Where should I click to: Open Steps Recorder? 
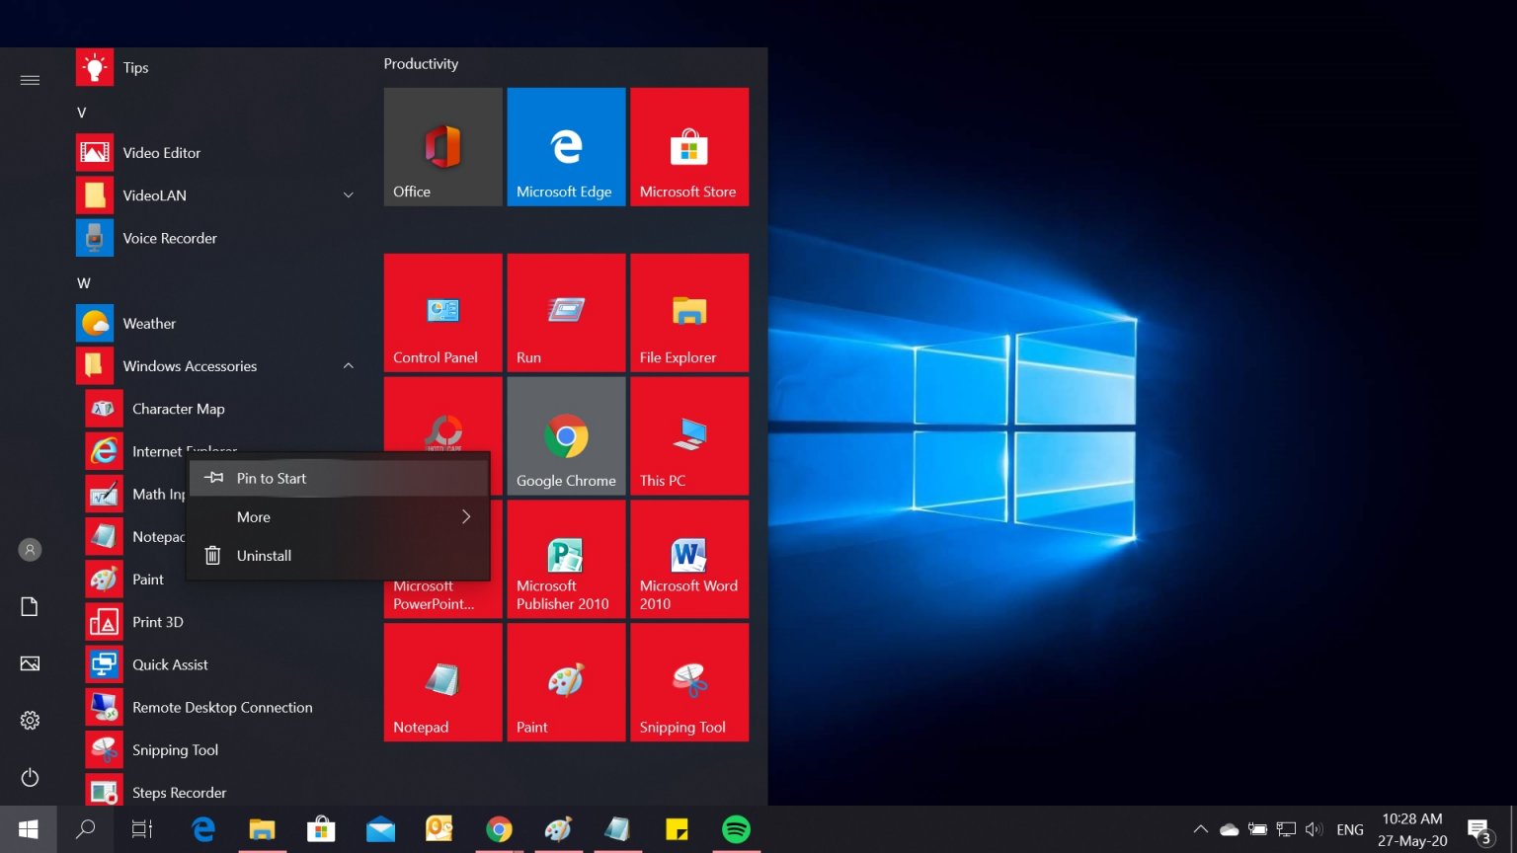pos(179,792)
